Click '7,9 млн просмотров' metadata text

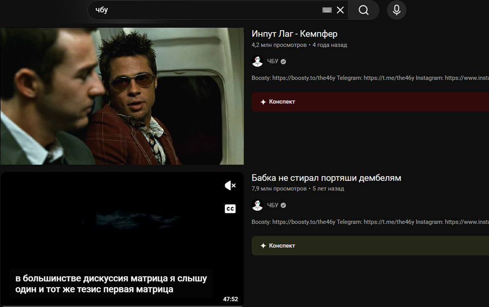(x=279, y=188)
